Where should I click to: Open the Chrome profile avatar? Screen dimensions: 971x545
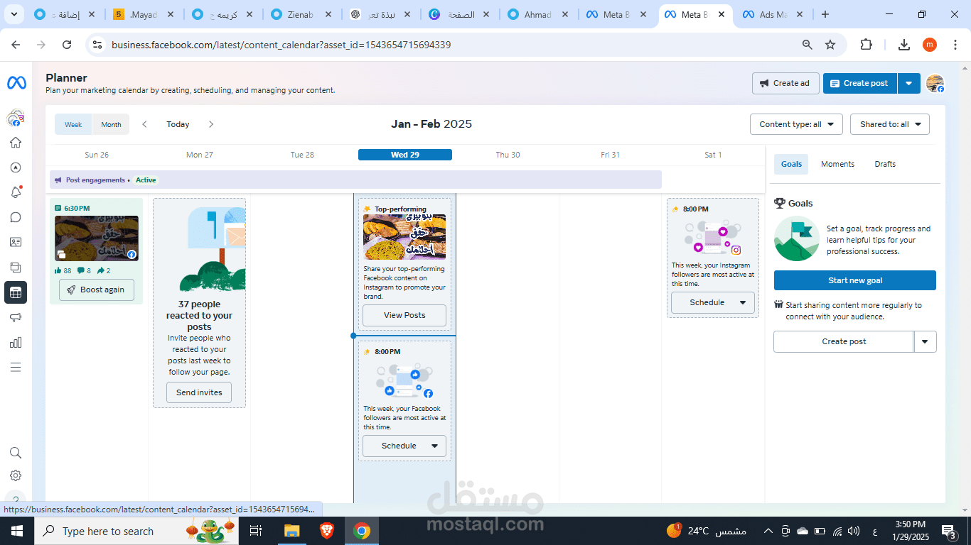(930, 45)
